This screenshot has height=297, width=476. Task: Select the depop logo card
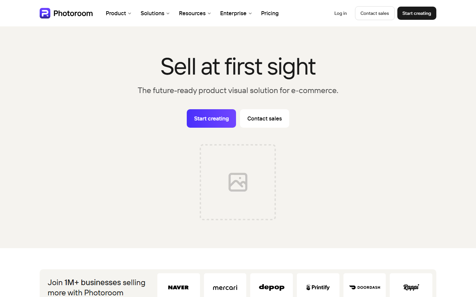[271, 286]
